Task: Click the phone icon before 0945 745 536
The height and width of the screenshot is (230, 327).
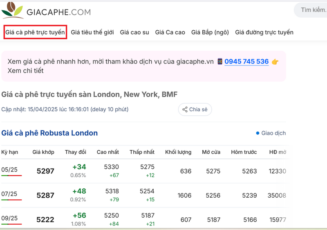Action: pos(220,61)
